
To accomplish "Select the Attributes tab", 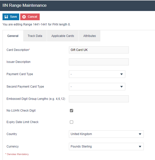I will [90, 36].
